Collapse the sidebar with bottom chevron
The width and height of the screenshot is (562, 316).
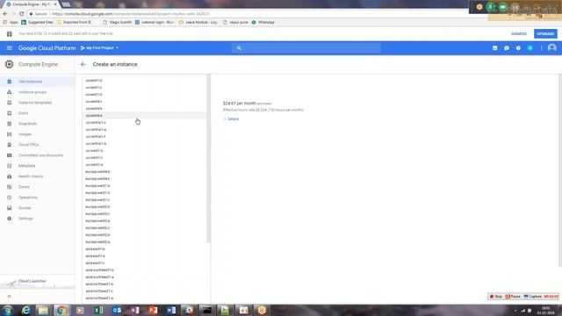(x=10, y=297)
